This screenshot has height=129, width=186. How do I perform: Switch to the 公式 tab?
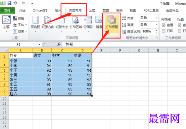[x=92, y=10]
